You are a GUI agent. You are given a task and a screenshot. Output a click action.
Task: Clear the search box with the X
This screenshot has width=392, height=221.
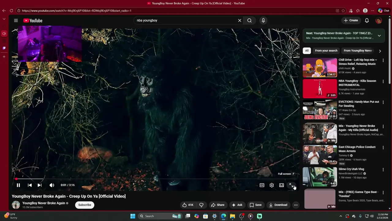pos(239,21)
